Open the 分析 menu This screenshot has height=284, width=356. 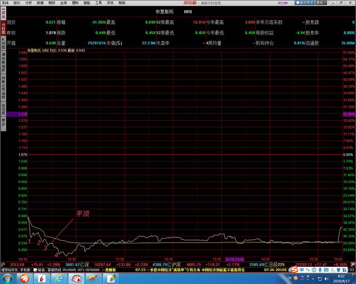[x=29, y=3]
